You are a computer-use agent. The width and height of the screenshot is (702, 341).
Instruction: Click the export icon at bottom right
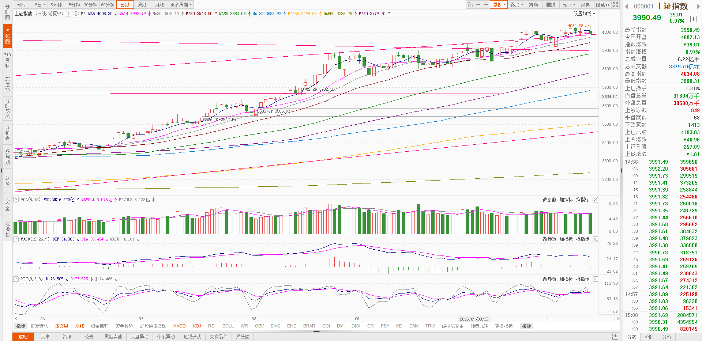615,337
